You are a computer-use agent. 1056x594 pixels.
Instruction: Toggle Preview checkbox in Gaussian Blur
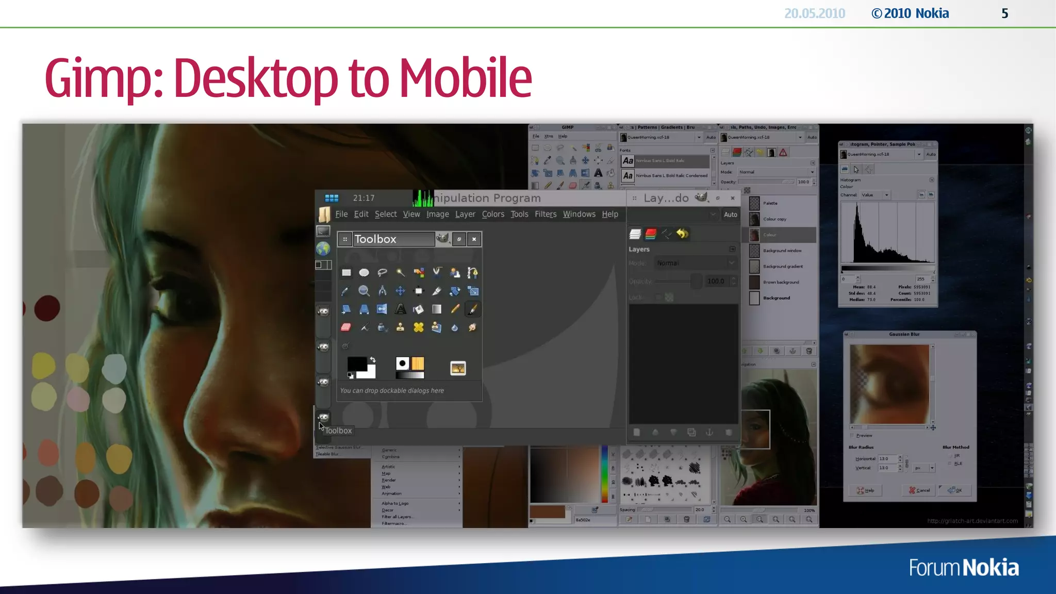pos(852,436)
